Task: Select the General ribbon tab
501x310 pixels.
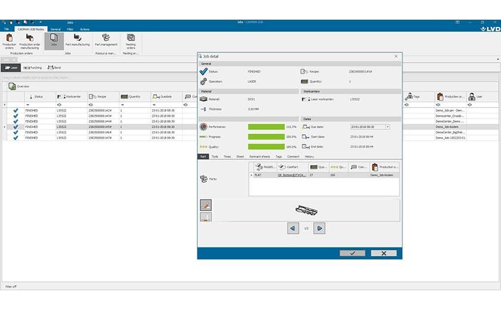Action: click(55, 29)
